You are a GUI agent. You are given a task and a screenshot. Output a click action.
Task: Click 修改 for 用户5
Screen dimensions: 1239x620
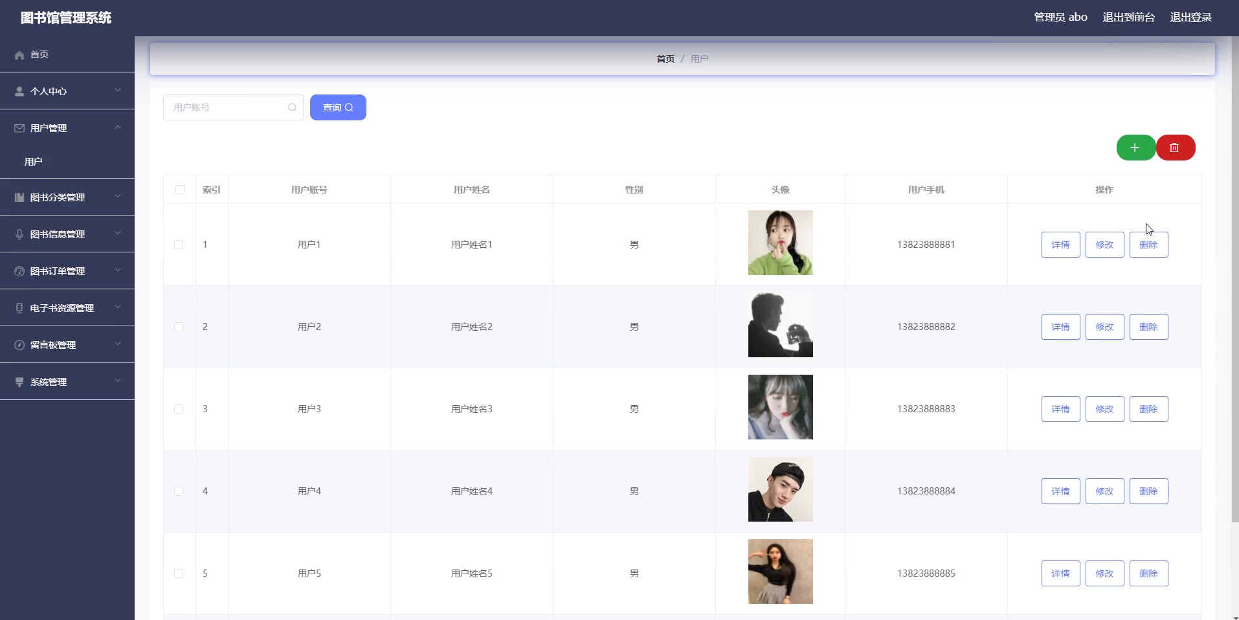[x=1104, y=573]
